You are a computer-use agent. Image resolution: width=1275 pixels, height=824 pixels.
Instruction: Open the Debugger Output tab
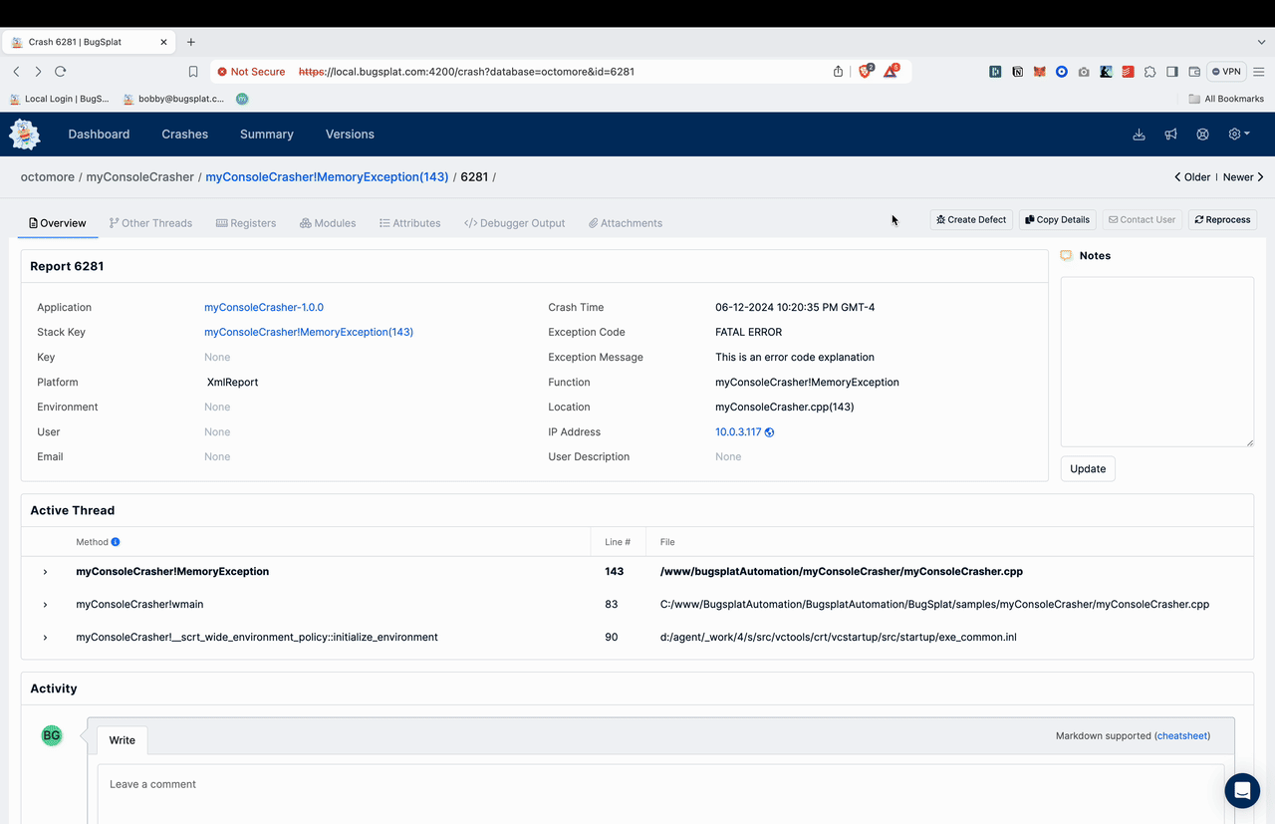click(x=514, y=223)
